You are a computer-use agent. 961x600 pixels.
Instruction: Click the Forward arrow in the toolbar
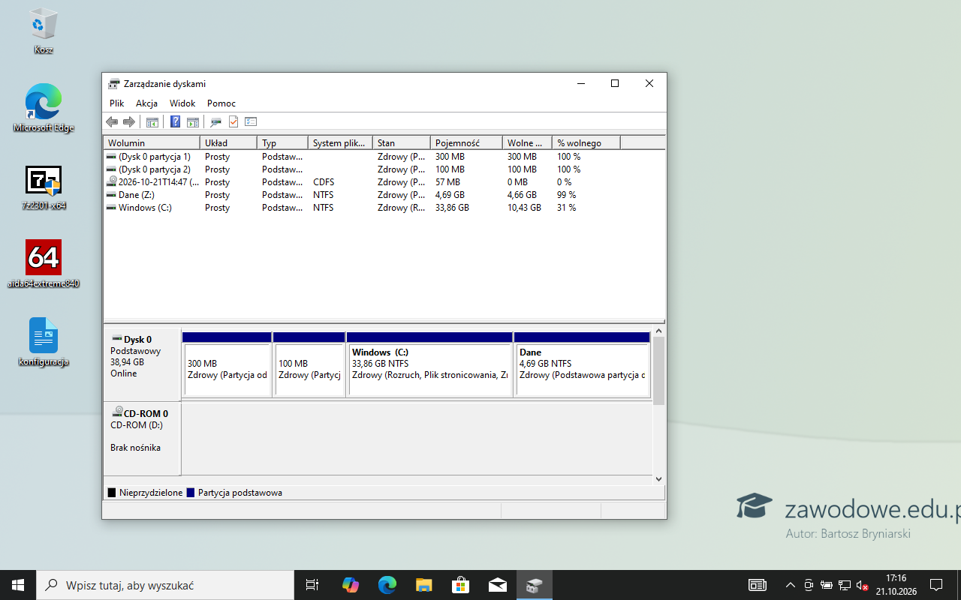[x=129, y=121]
